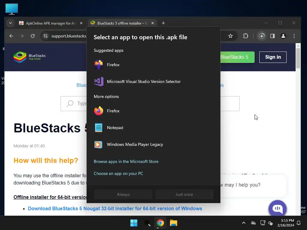Open notifications bell icon
307x230 pixels.
pyautogui.click(x=299, y=223)
